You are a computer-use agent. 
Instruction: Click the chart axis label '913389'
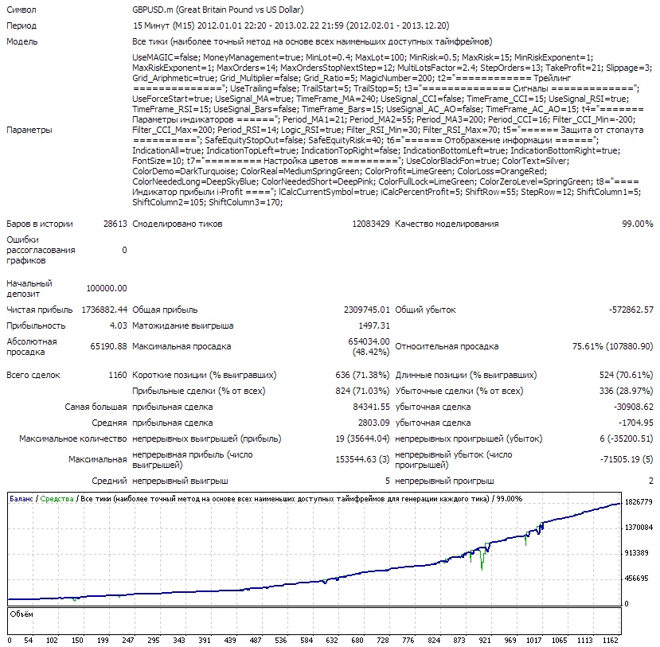pyautogui.click(x=636, y=553)
